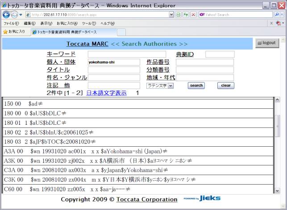Click the 作品番号 input field
Screen dimensions: 287x210
(x=205, y=62)
